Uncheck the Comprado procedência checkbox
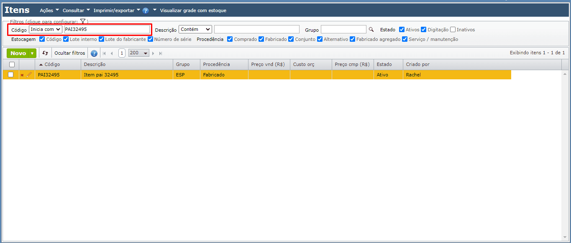The height and width of the screenshot is (243, 571). [x=230, y=39]
